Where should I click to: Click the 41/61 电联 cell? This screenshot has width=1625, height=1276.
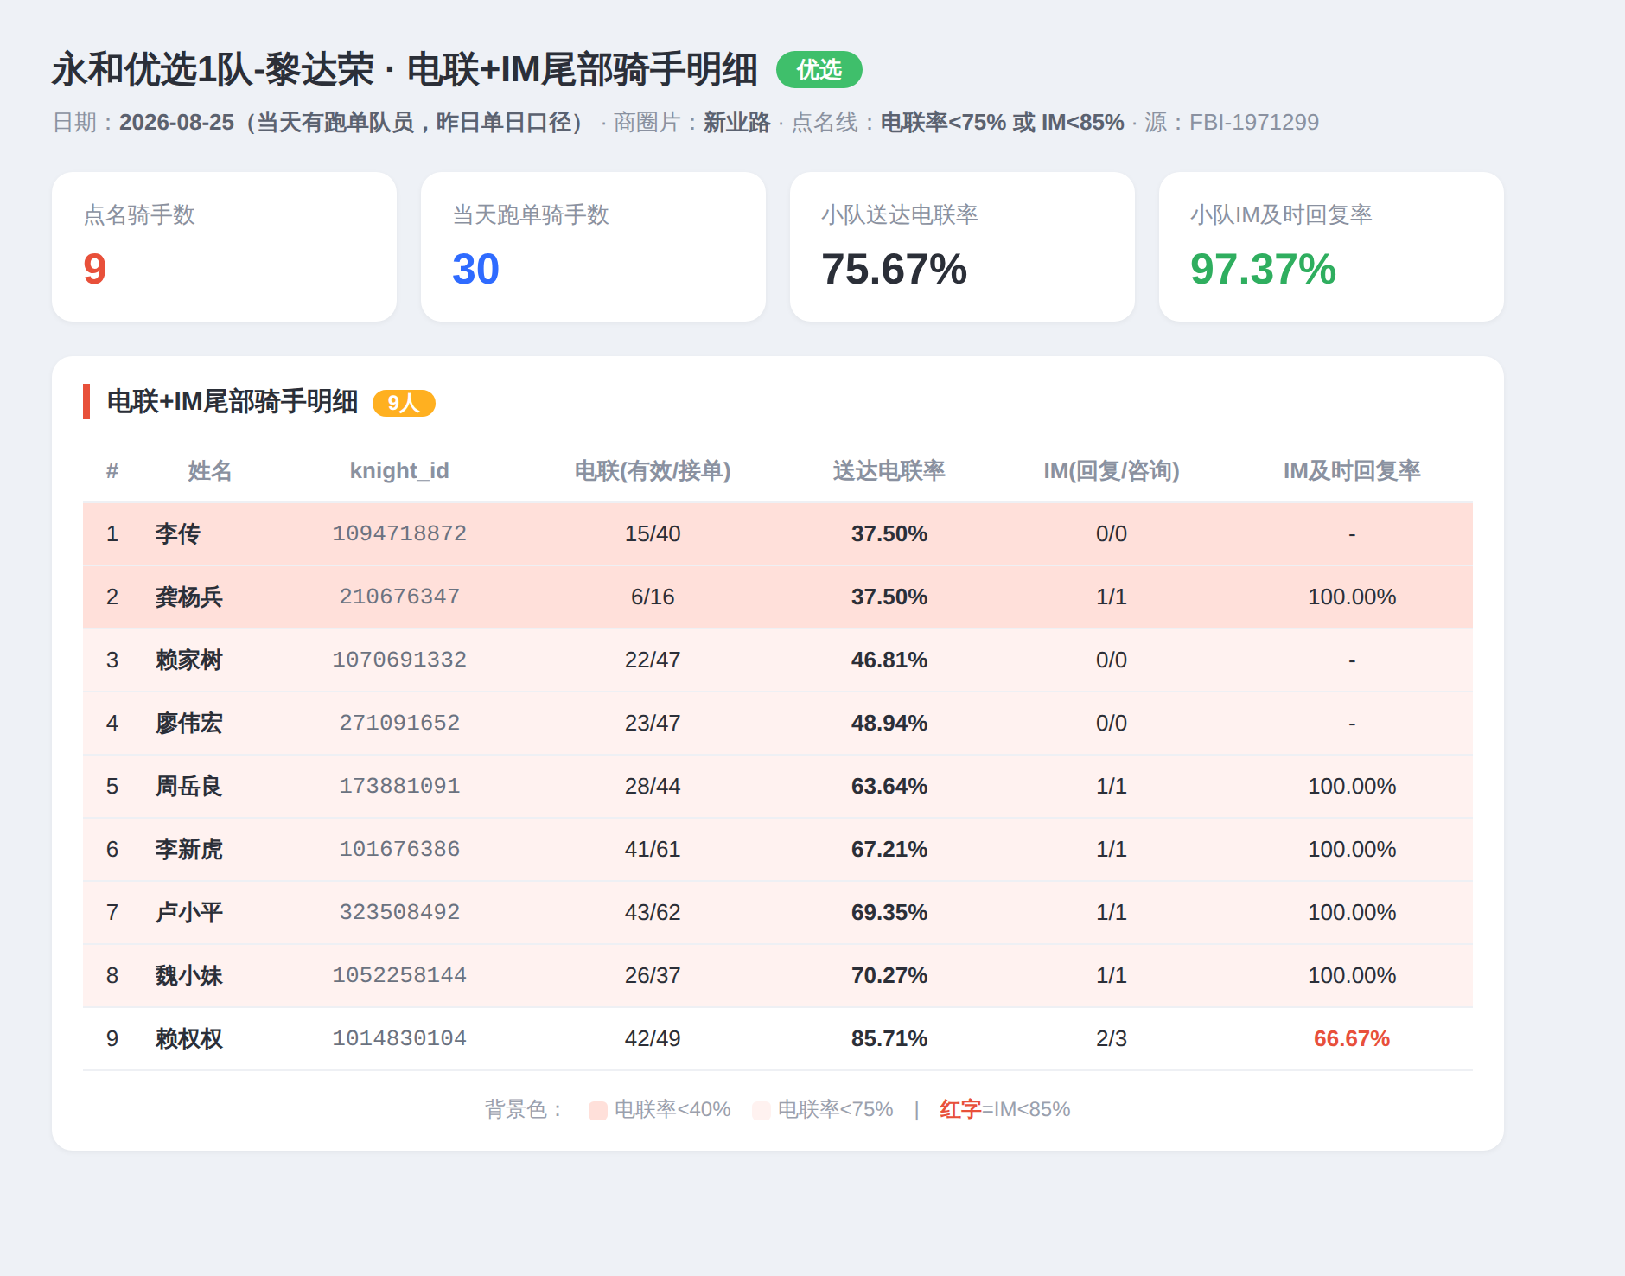click(653, 849)
